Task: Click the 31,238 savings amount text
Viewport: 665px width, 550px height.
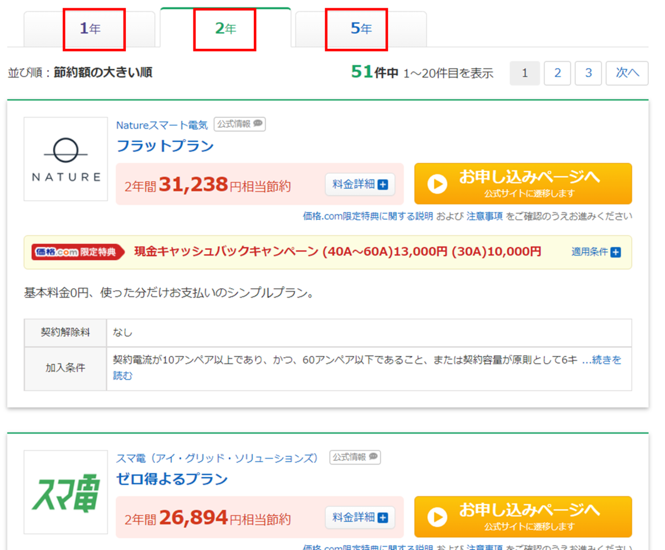Action: pyautogui.click(x=193, y=184)
